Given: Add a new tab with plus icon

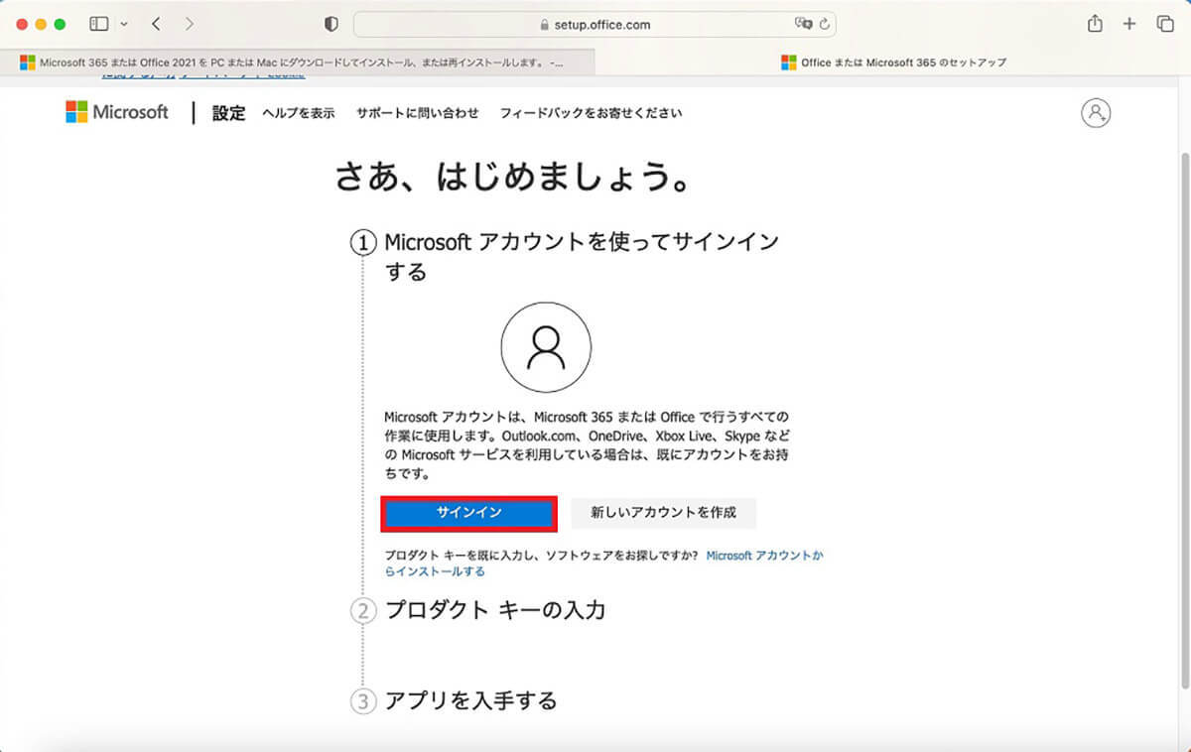Looking at the screenshot, I should coord(1129,24).
